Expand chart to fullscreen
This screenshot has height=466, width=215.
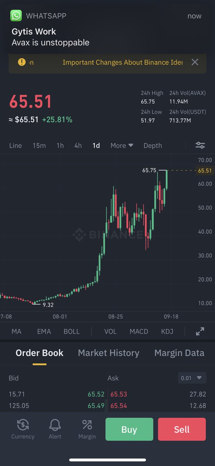coord(200,331)
